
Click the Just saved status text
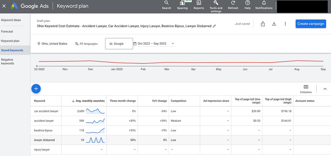pos(242,24)
